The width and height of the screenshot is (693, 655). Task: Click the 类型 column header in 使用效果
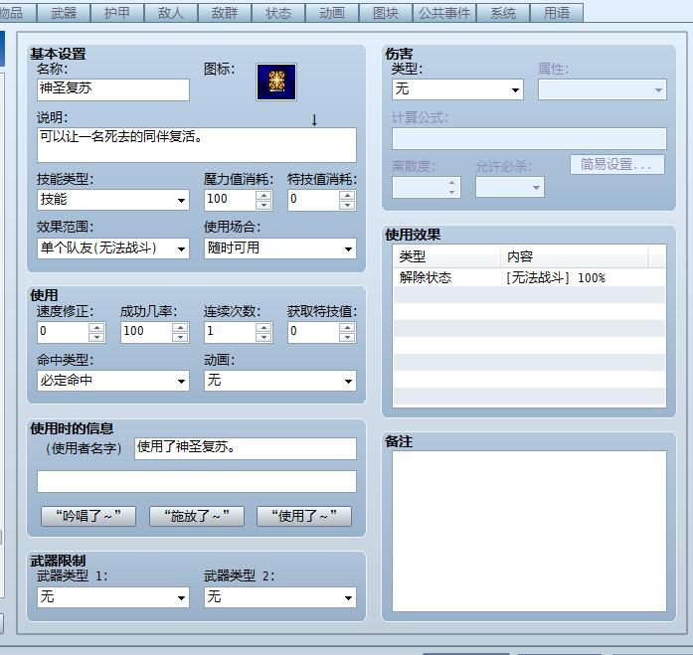[447, 256]
